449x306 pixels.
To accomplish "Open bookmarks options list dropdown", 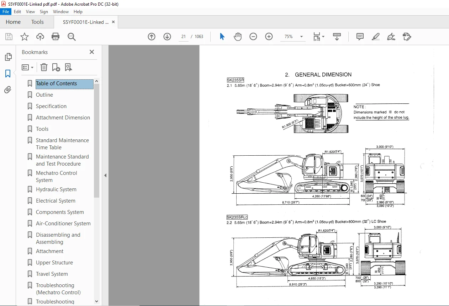I will 28,67.
